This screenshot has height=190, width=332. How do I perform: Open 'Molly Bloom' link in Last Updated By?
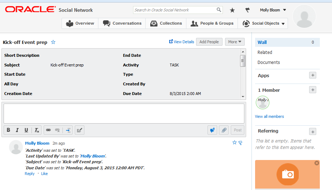coord(93,156)
